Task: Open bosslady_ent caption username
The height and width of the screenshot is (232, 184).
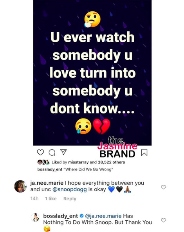Action: click(50, 169)
